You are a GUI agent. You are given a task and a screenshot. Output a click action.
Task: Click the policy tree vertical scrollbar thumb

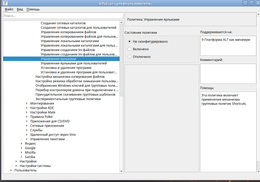(121, 60)
